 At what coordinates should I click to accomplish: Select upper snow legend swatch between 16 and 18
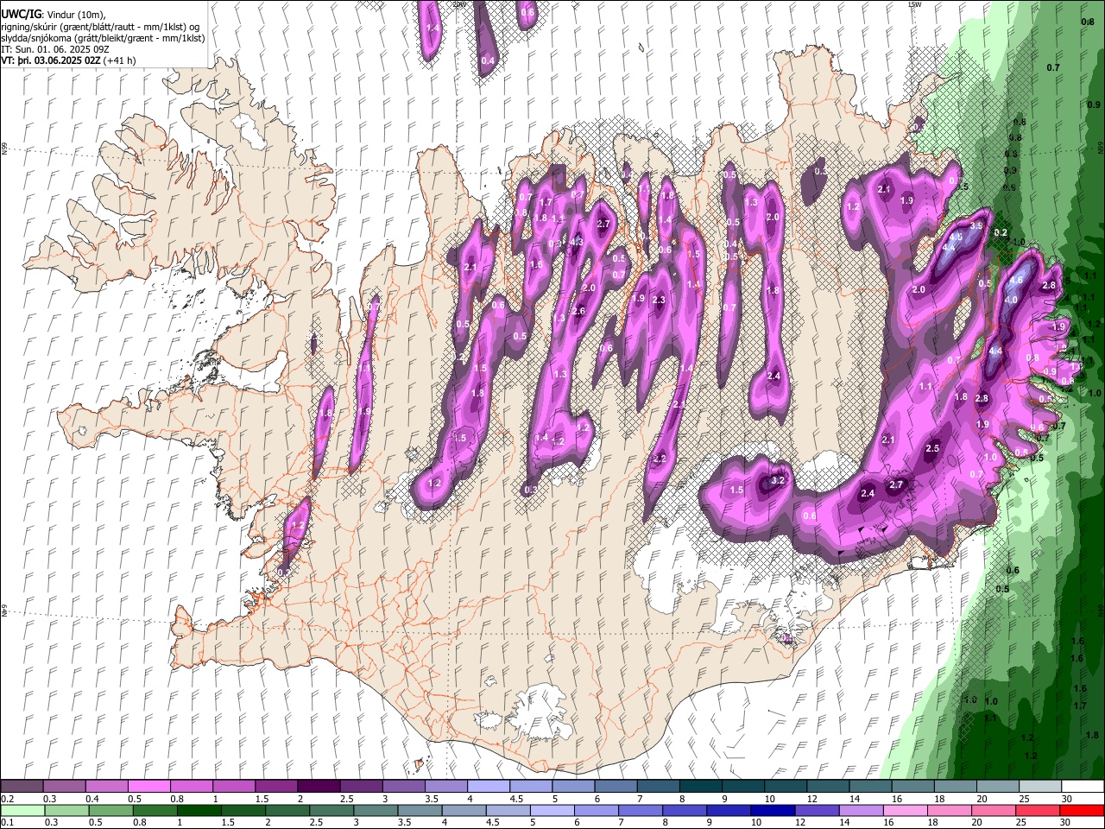click(912, 786)
